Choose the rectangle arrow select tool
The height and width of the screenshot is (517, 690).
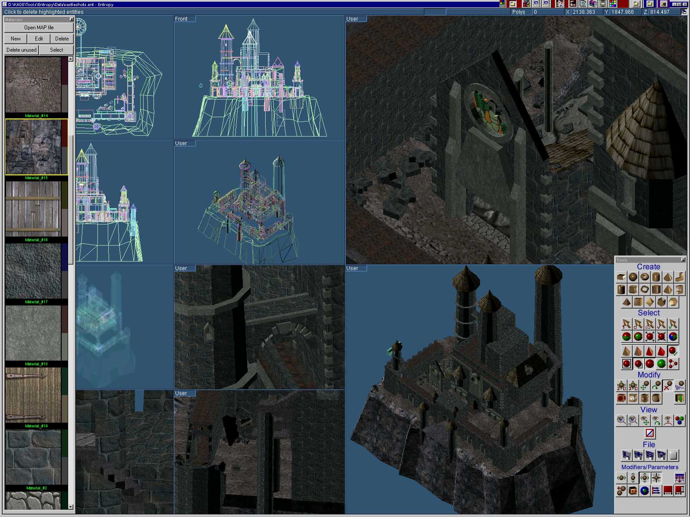(638, 324)
